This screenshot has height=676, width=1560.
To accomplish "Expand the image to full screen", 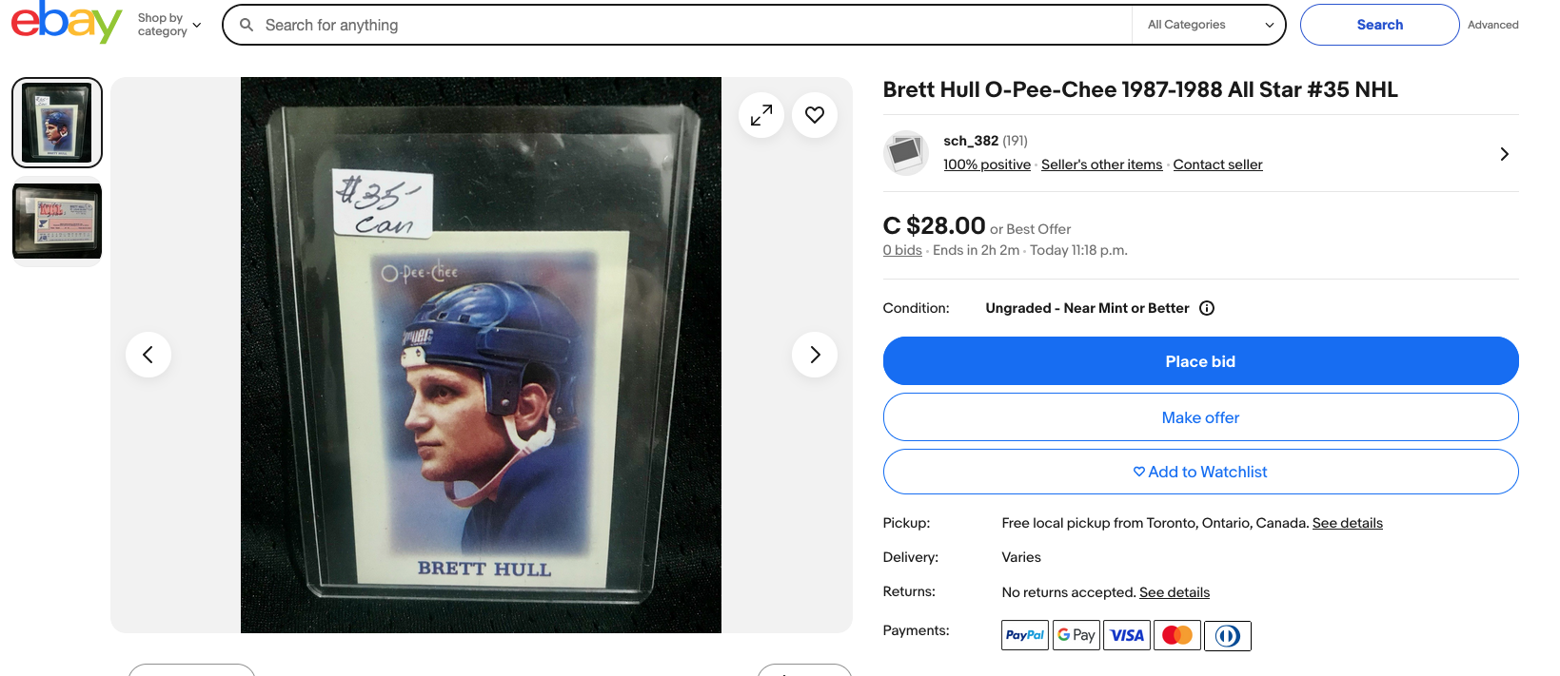I will point(761,115).
